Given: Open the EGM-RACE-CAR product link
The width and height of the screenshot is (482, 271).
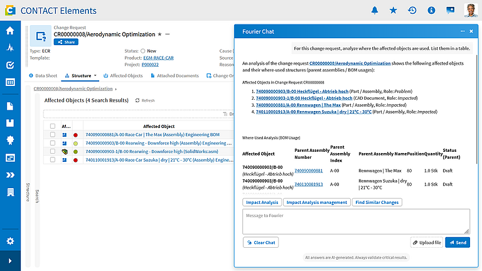Looking at the screenshot, I should [x=158, y=58].
